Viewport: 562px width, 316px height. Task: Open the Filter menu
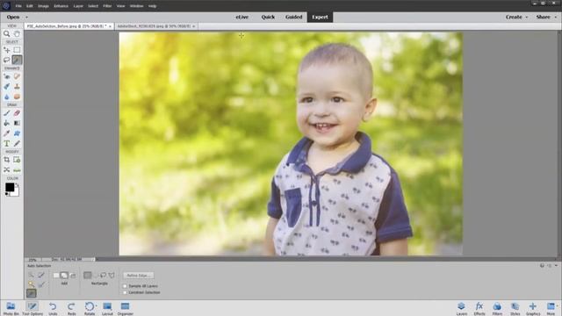tap(107, 6)
